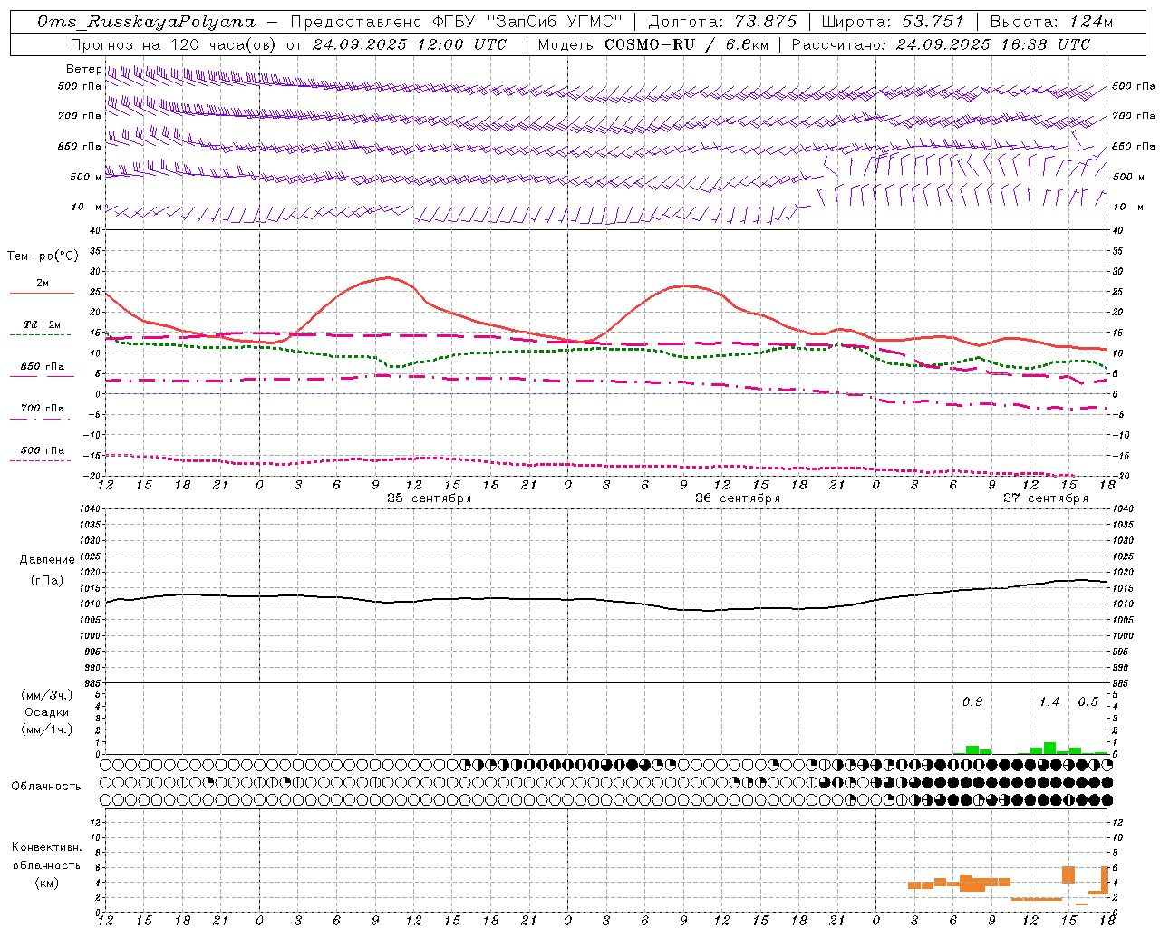
Task: Click the 'Облачность' cloud cover label
Action: [x=46, y=787]
